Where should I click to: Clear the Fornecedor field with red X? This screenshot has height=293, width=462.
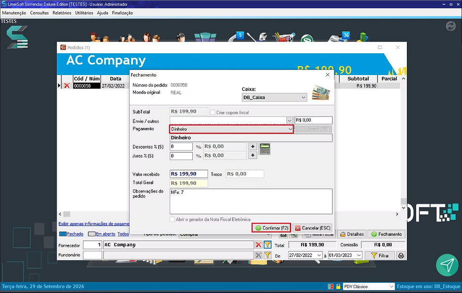(x=258, y=245)
